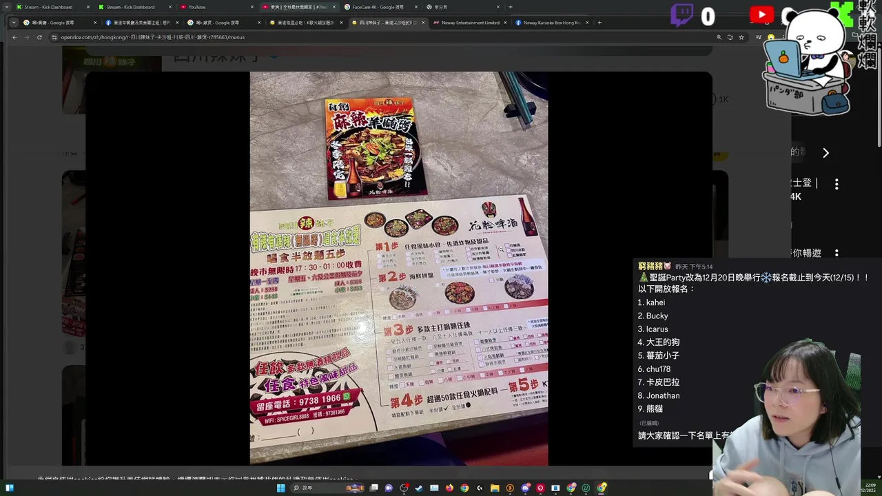Switch to the 香港雞煲必吃 tab
Screen dimensions: 882x496
coord(306,22)
